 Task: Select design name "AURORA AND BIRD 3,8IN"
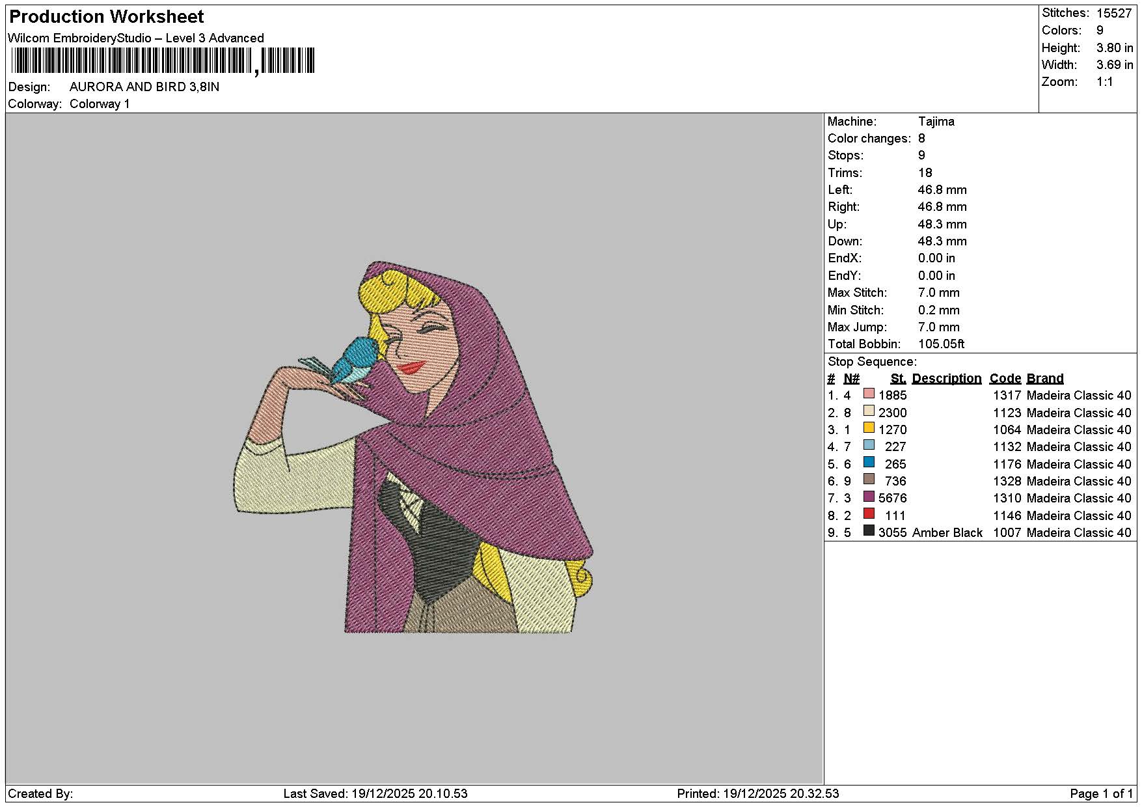pyautogui.click(x=144, y=87)
